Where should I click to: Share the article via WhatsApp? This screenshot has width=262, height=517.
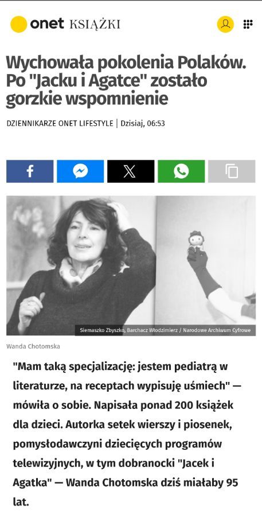pos(181,171)
